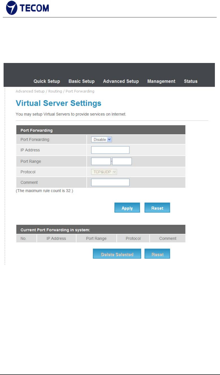Viewport: 220px width, 375px height.
Task: Click the Virtual Server Settings heading
Action: pyautogui.click(x=59, y=103)
